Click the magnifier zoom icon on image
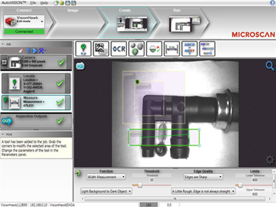 (270, 66)
